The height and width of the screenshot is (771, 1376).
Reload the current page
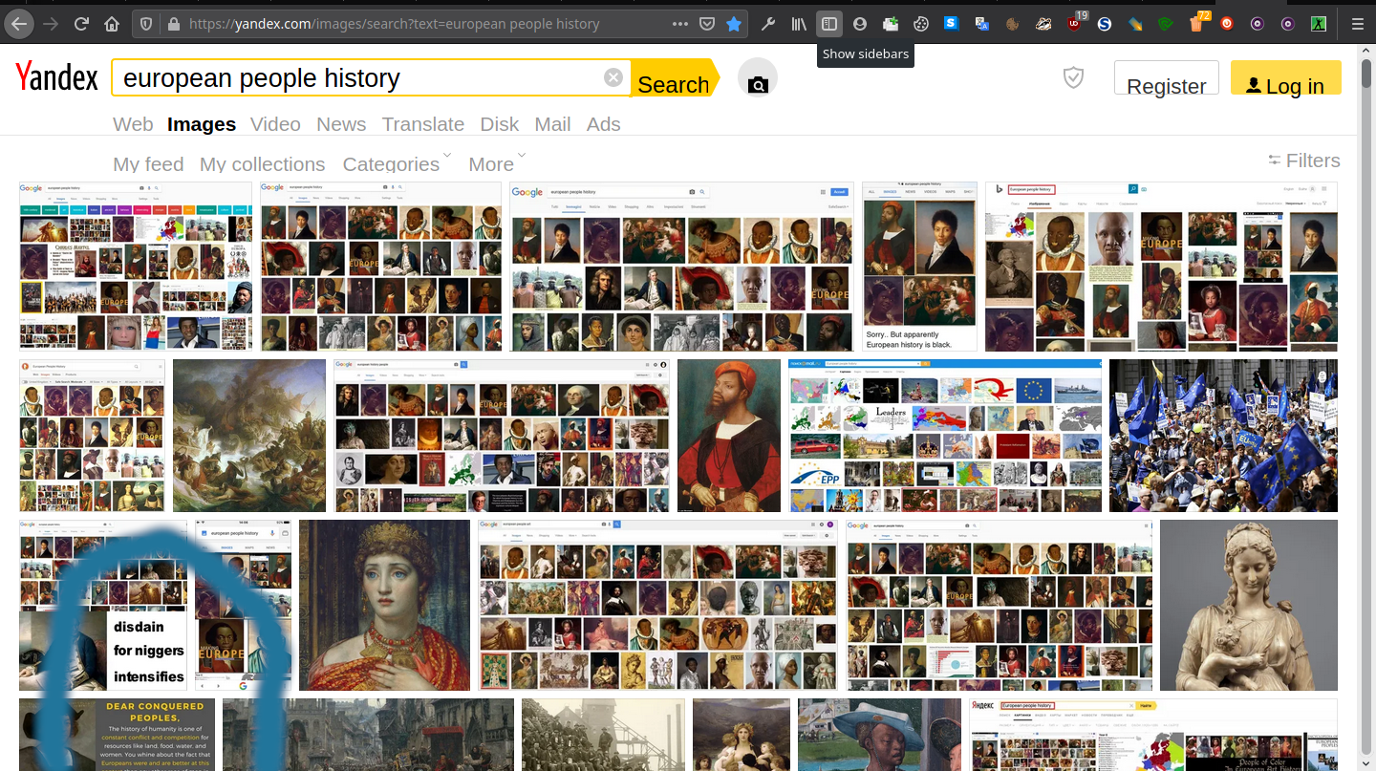coord(81,24)
